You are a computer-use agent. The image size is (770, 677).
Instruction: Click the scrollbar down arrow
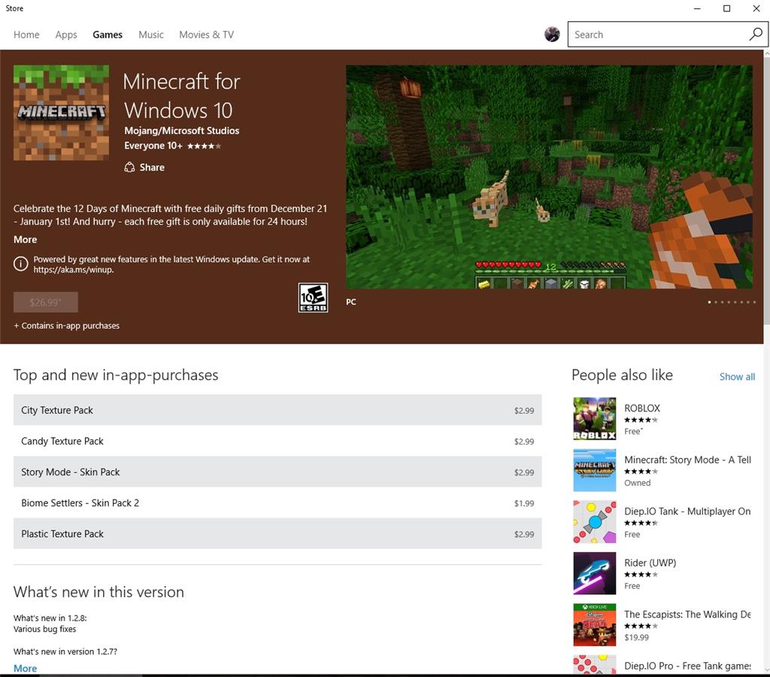coord(766,671)
